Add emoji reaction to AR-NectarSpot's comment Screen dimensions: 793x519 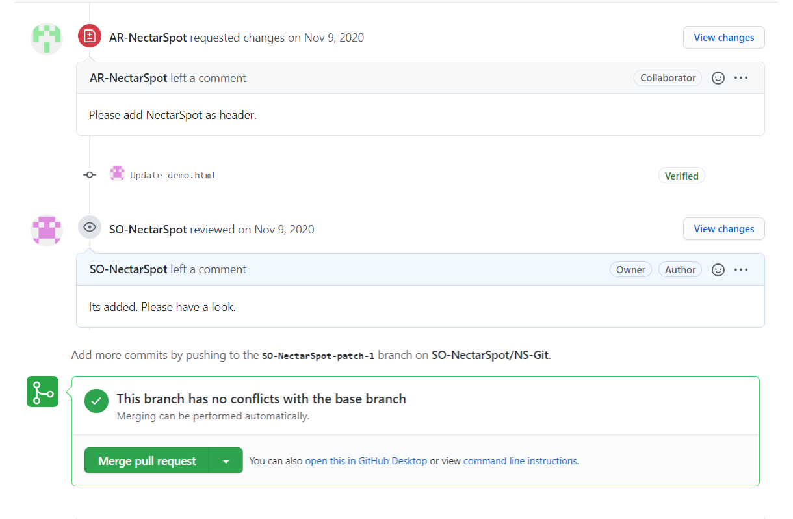click(718, 78)
